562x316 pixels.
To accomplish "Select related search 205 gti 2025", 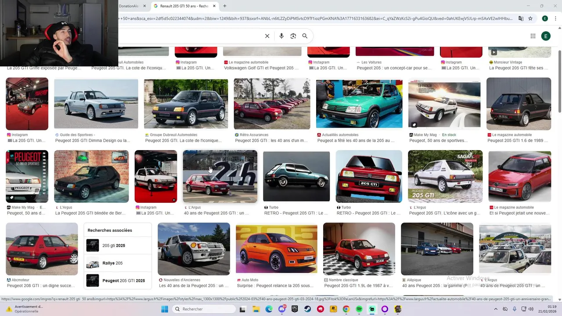I will [117, 245].
